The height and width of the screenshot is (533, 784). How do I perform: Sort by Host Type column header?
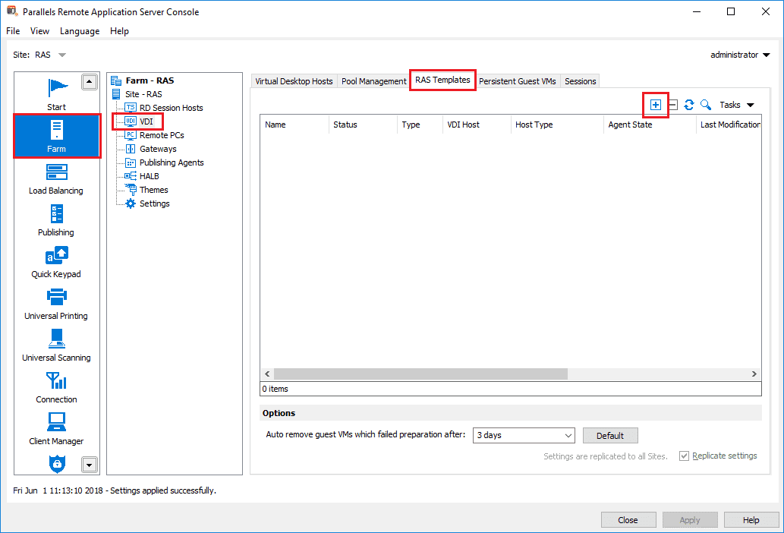point(558,125)
